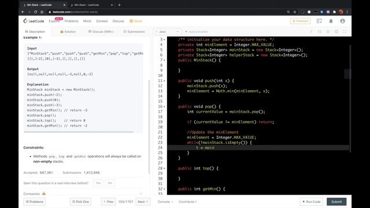The height and width of the screenshot is (208, 370).
Task: Click the Pick One button
Action: [x=80, y=202]
